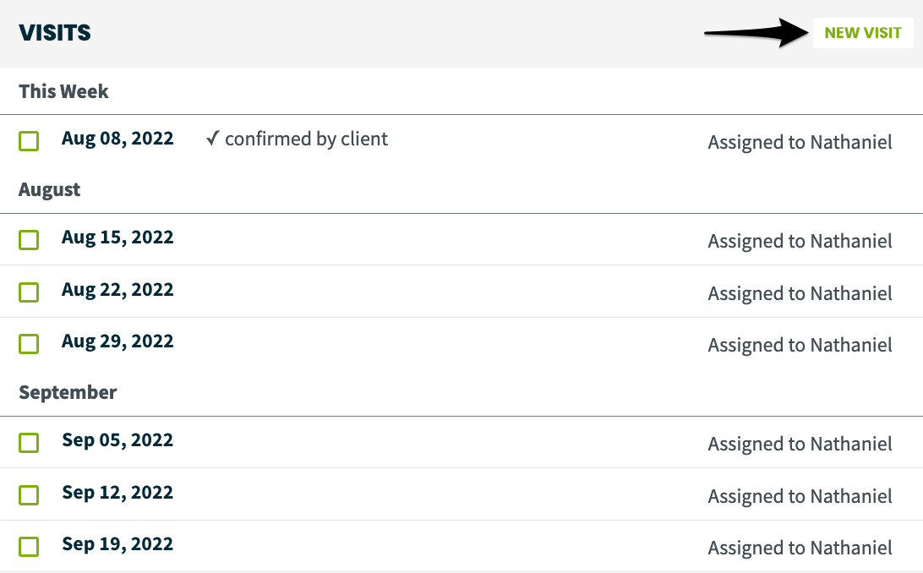The width and height of the screenshot is (923, 573).
Task: Click the confirmed by client checkmark label
Action: coord(297,139)
